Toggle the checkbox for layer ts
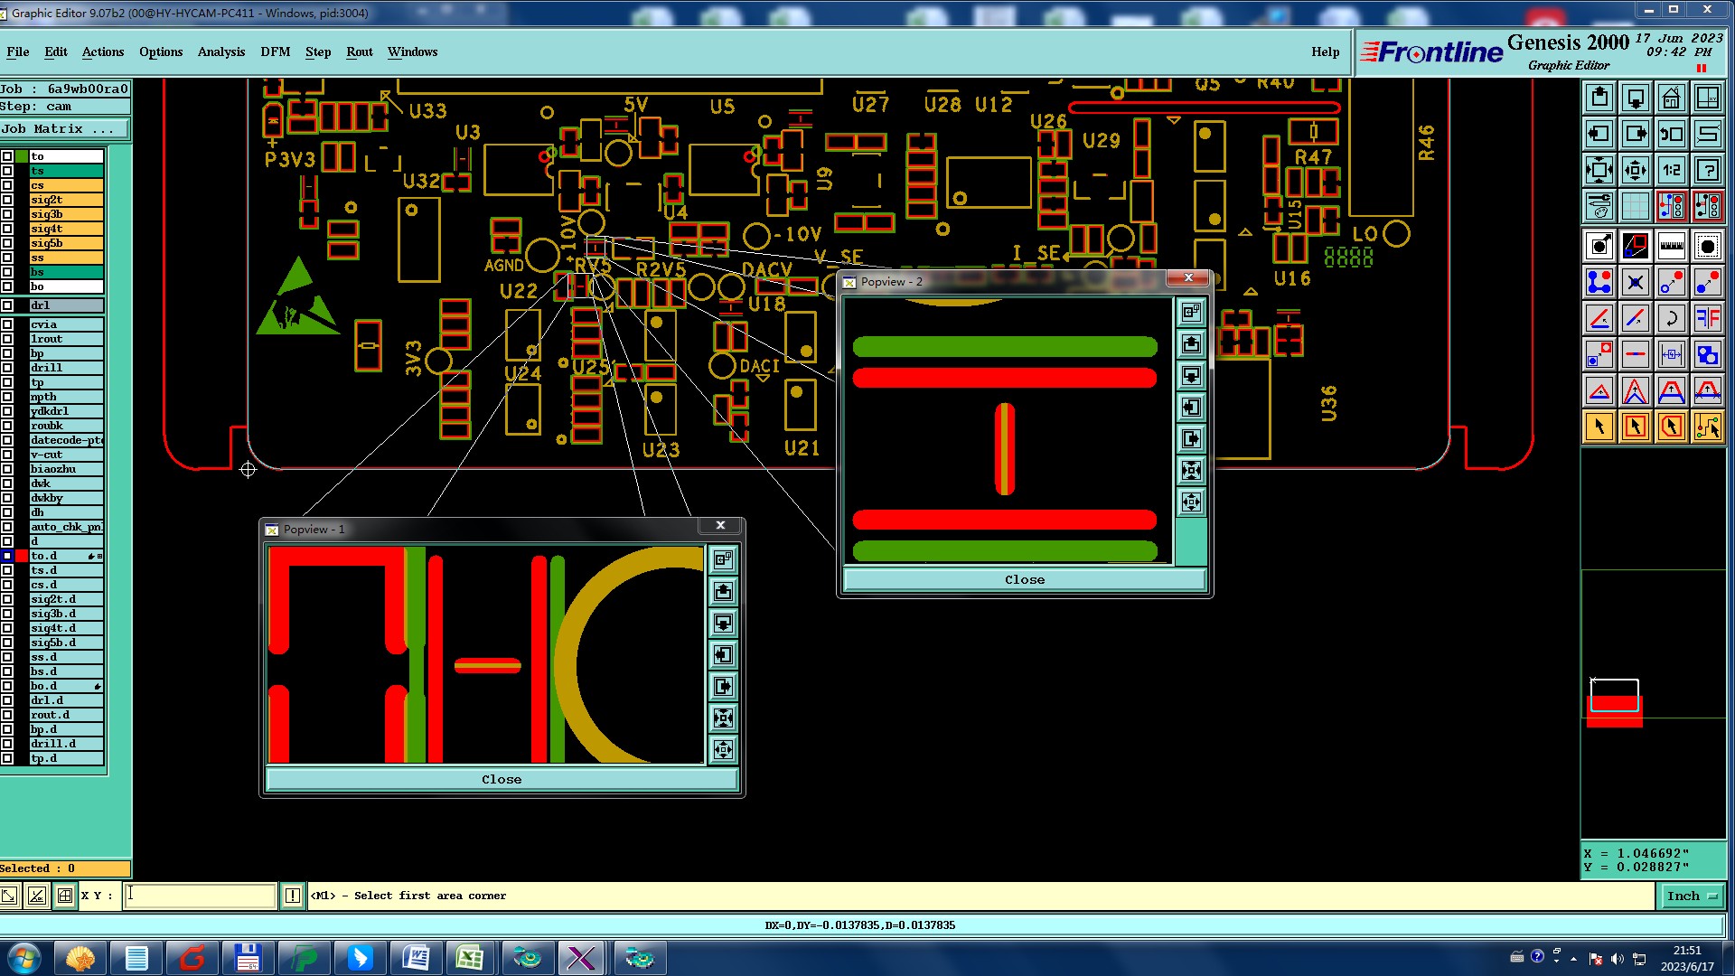The image size is (1735, 976). coord(7,171)
